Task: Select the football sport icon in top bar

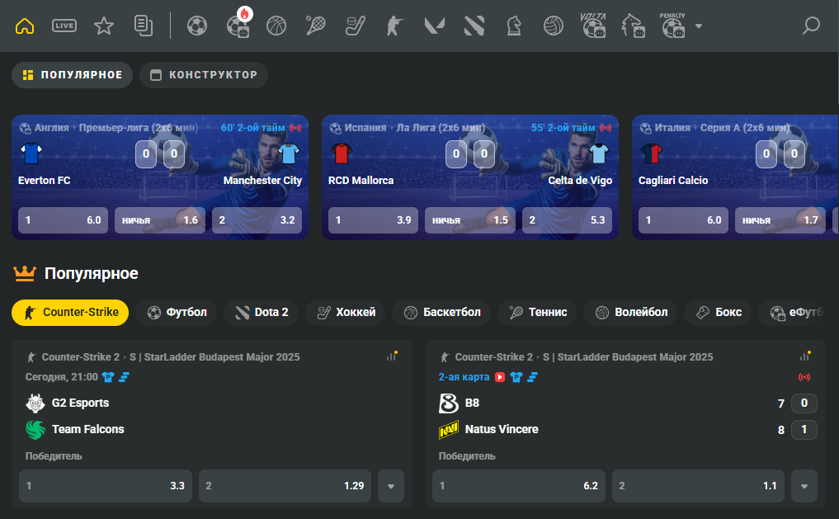Action: (197, 26)
